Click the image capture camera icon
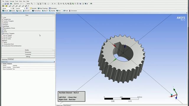 11,4
